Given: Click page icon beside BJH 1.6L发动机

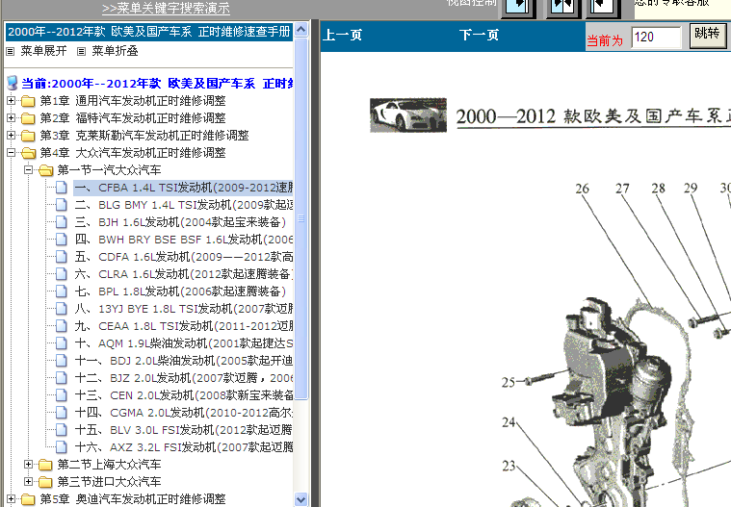Looking at the screenshot, I should point(61,222).
